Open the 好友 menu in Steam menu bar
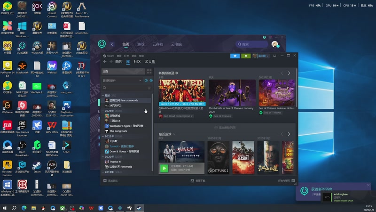 point(126,56)
